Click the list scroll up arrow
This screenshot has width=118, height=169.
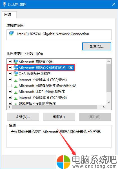point(108,61)
